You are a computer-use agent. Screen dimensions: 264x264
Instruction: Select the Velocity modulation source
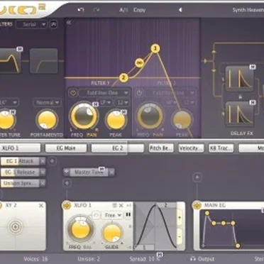[191, 148]
